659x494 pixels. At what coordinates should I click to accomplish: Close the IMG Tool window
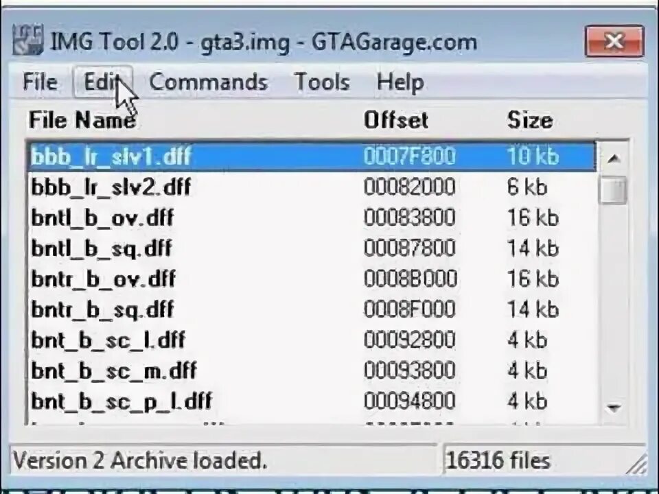[614, 41]
